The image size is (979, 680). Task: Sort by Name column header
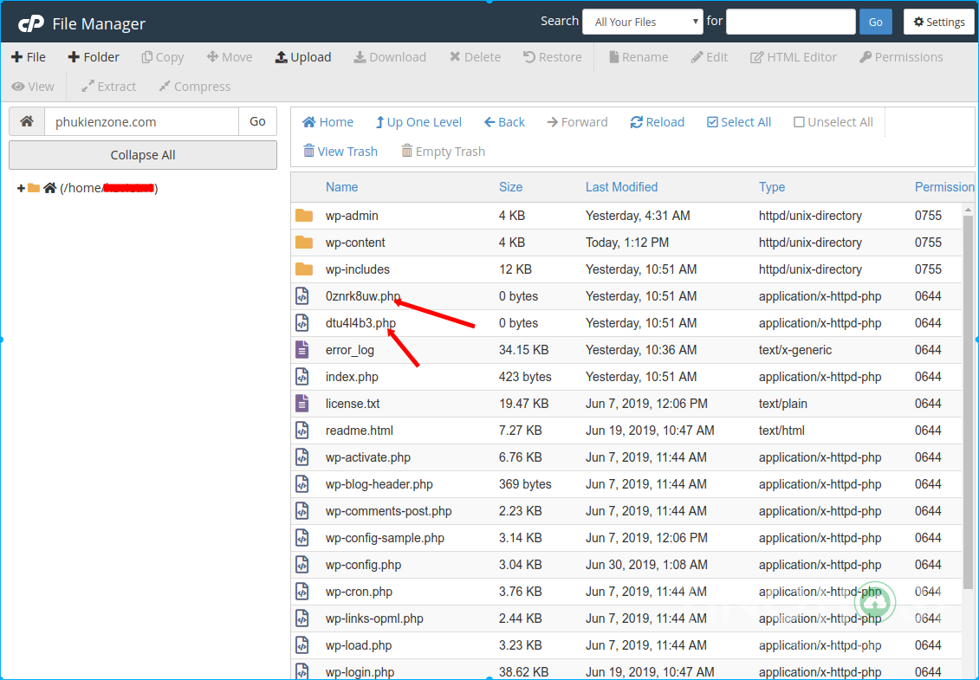coord(341,187)
